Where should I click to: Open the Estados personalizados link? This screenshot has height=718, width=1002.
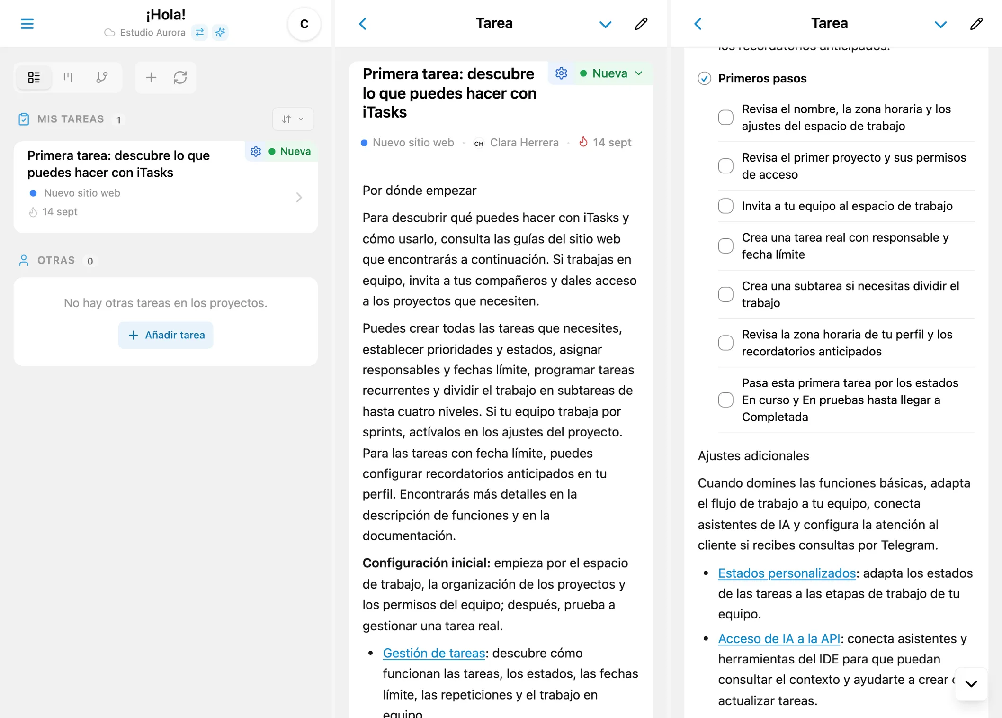point(787,573)
